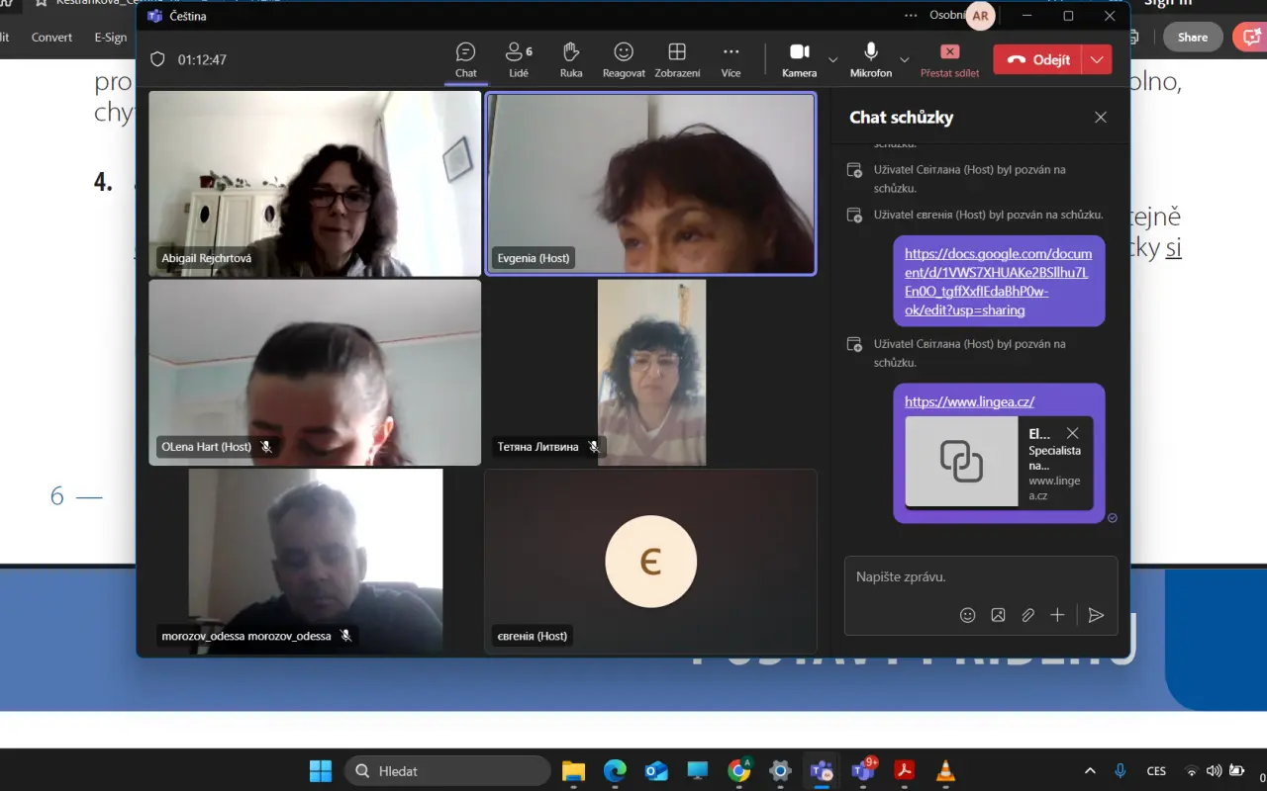Viewport: 1267px width, 791px height.
Task: Open the dropdown next to Odejít
Action: click(x=1097, y=59)
